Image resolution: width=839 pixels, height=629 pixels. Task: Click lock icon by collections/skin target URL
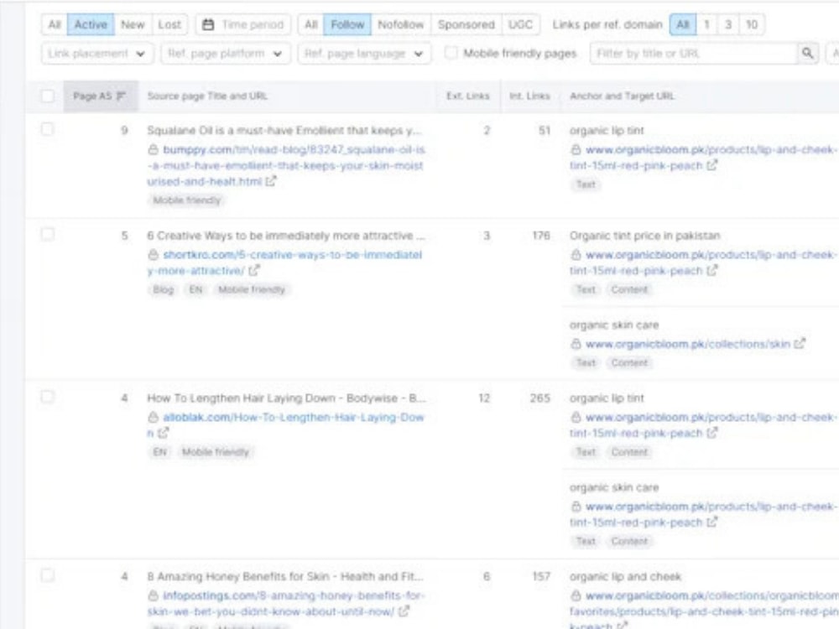click(x=576, y=344)
